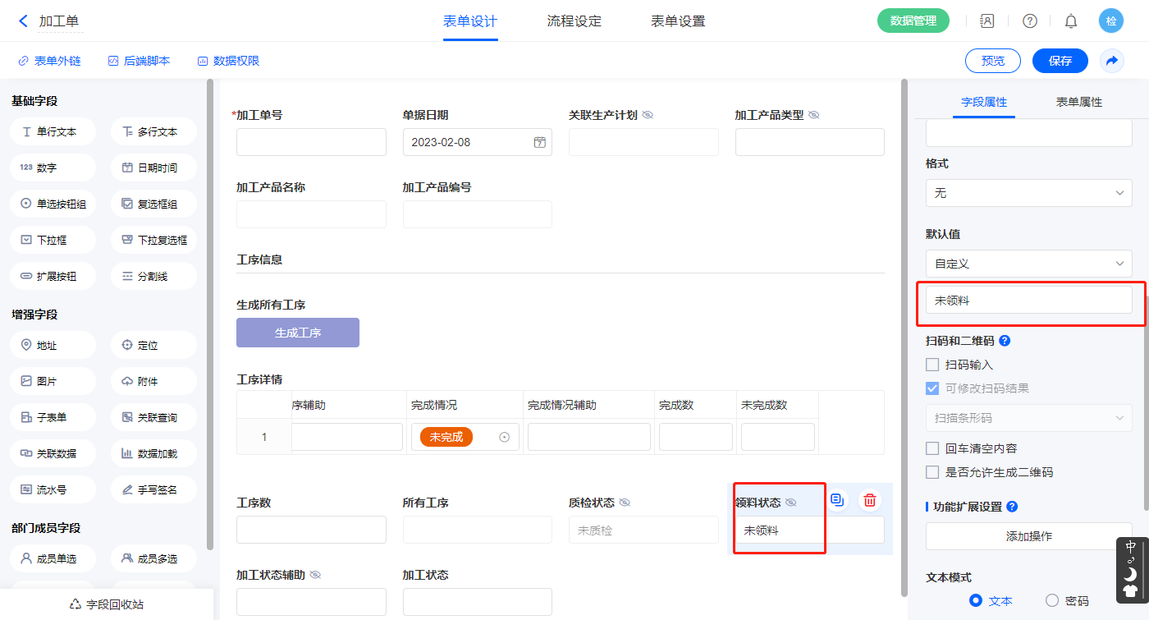Expand the 格式 dropdown showing 无
This screenshot has height=620, width=1149.
coord(1028,193)
